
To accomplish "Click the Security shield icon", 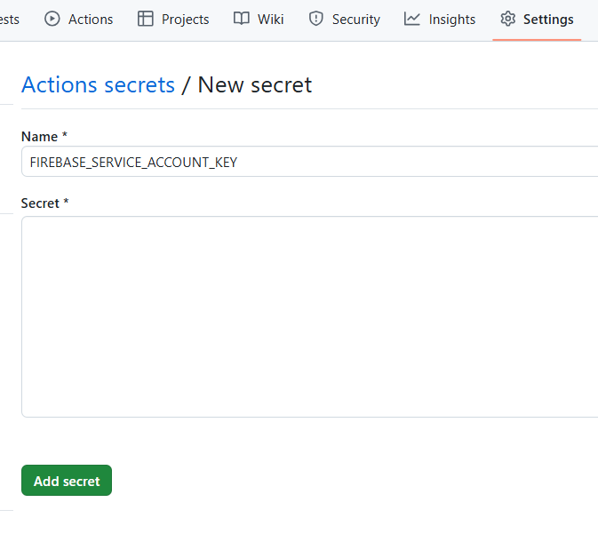I will click(x=315, y=19).
